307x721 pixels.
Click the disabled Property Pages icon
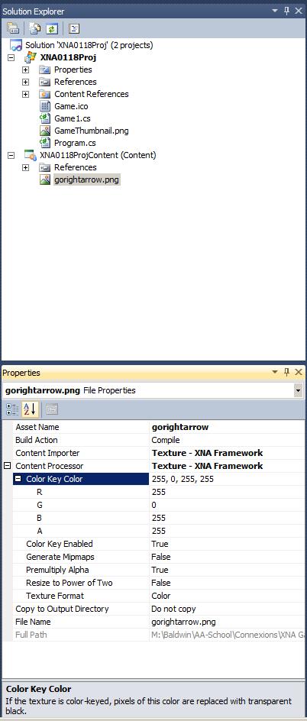point(51,409)
